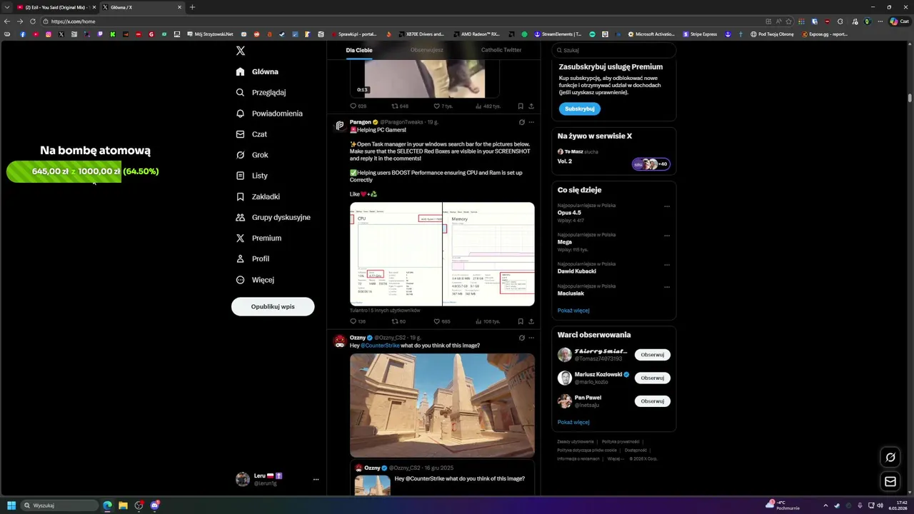This screenshot has width=914, height=514.
Task: Open the @CounterStrike mention in Ozzny post
Action: 381,346
